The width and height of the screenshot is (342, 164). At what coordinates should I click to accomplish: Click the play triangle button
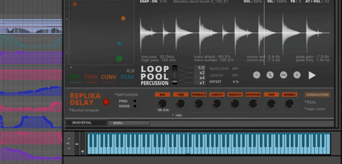[x=312, y=75]
